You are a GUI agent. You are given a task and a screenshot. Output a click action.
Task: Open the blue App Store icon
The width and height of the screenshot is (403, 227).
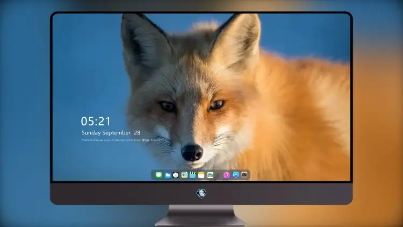point(236,175)
